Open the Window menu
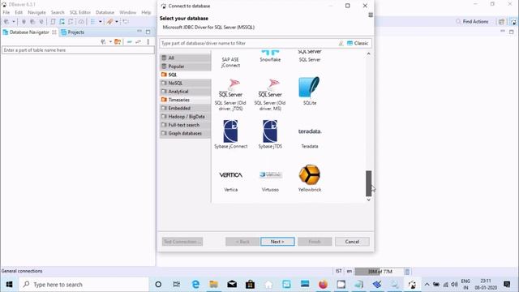Screen dimensions: 519x292 coord(128,12)
